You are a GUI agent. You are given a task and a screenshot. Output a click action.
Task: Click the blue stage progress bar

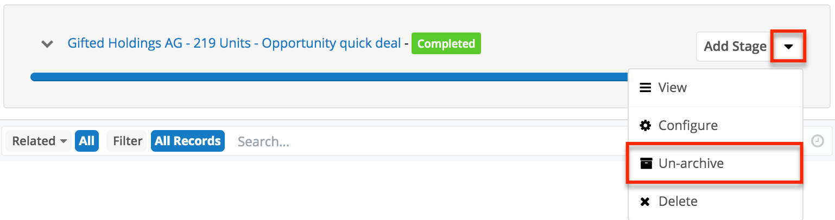(326, 77)
